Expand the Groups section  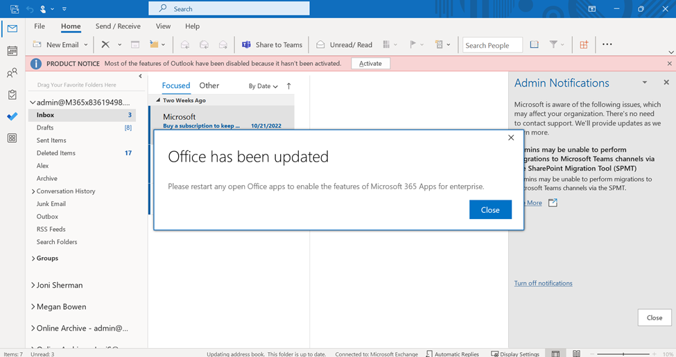[33, 259]
